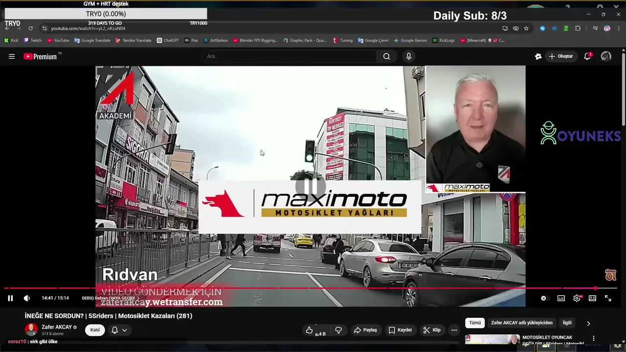626x352 pixels.
Task: Open the Yandex Translate bookmark
Action: pyautogui.click(x=134, y=41)
